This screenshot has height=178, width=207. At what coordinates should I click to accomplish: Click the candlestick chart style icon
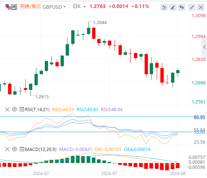182,7
